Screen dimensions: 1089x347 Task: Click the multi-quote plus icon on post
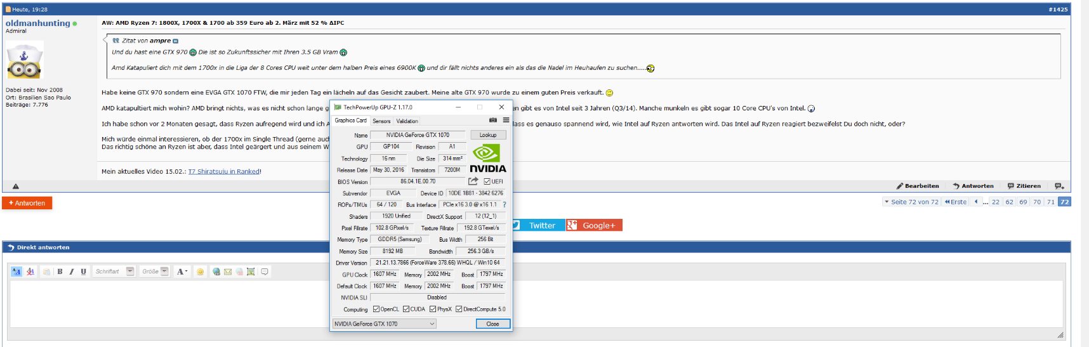[x=1059, y=186]
